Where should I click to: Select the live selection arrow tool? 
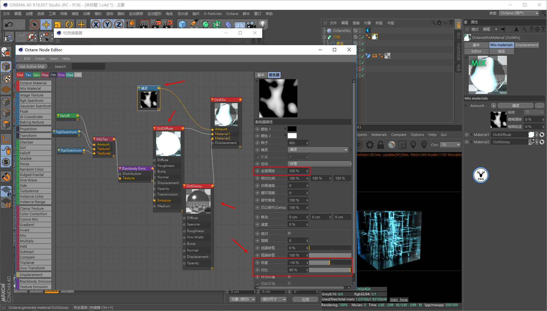point(34,25)
